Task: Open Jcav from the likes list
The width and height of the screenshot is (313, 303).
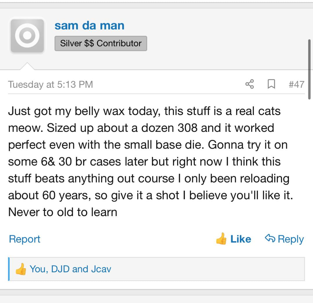Action: [101, 269]
